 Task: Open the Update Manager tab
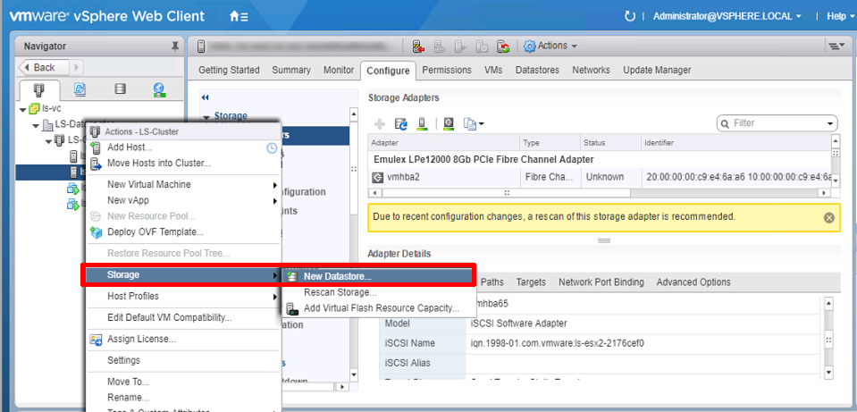click(657, 70)
